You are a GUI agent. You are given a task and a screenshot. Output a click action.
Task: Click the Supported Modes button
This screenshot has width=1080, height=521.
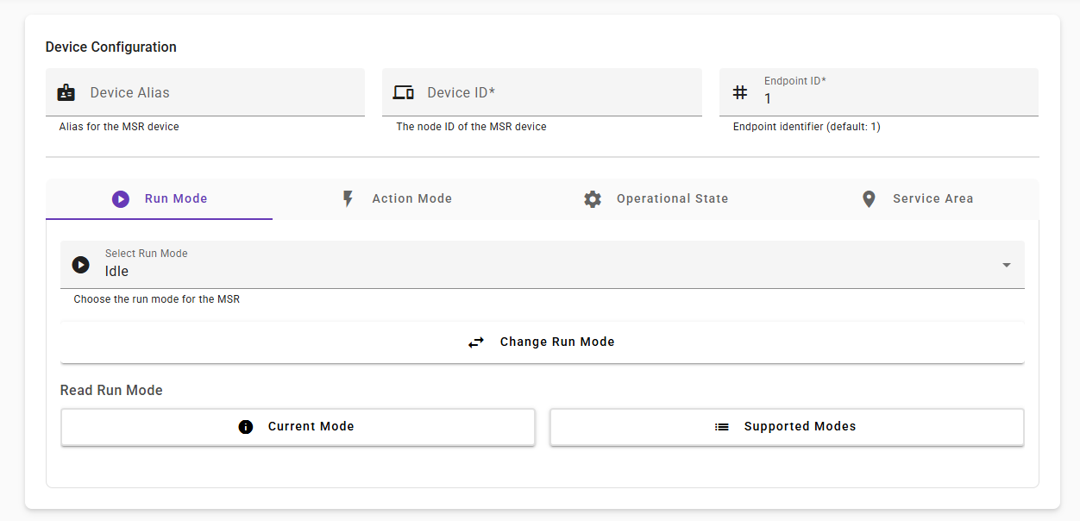787,427
